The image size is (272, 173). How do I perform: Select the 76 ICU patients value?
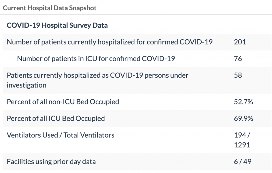pos(238,58)
